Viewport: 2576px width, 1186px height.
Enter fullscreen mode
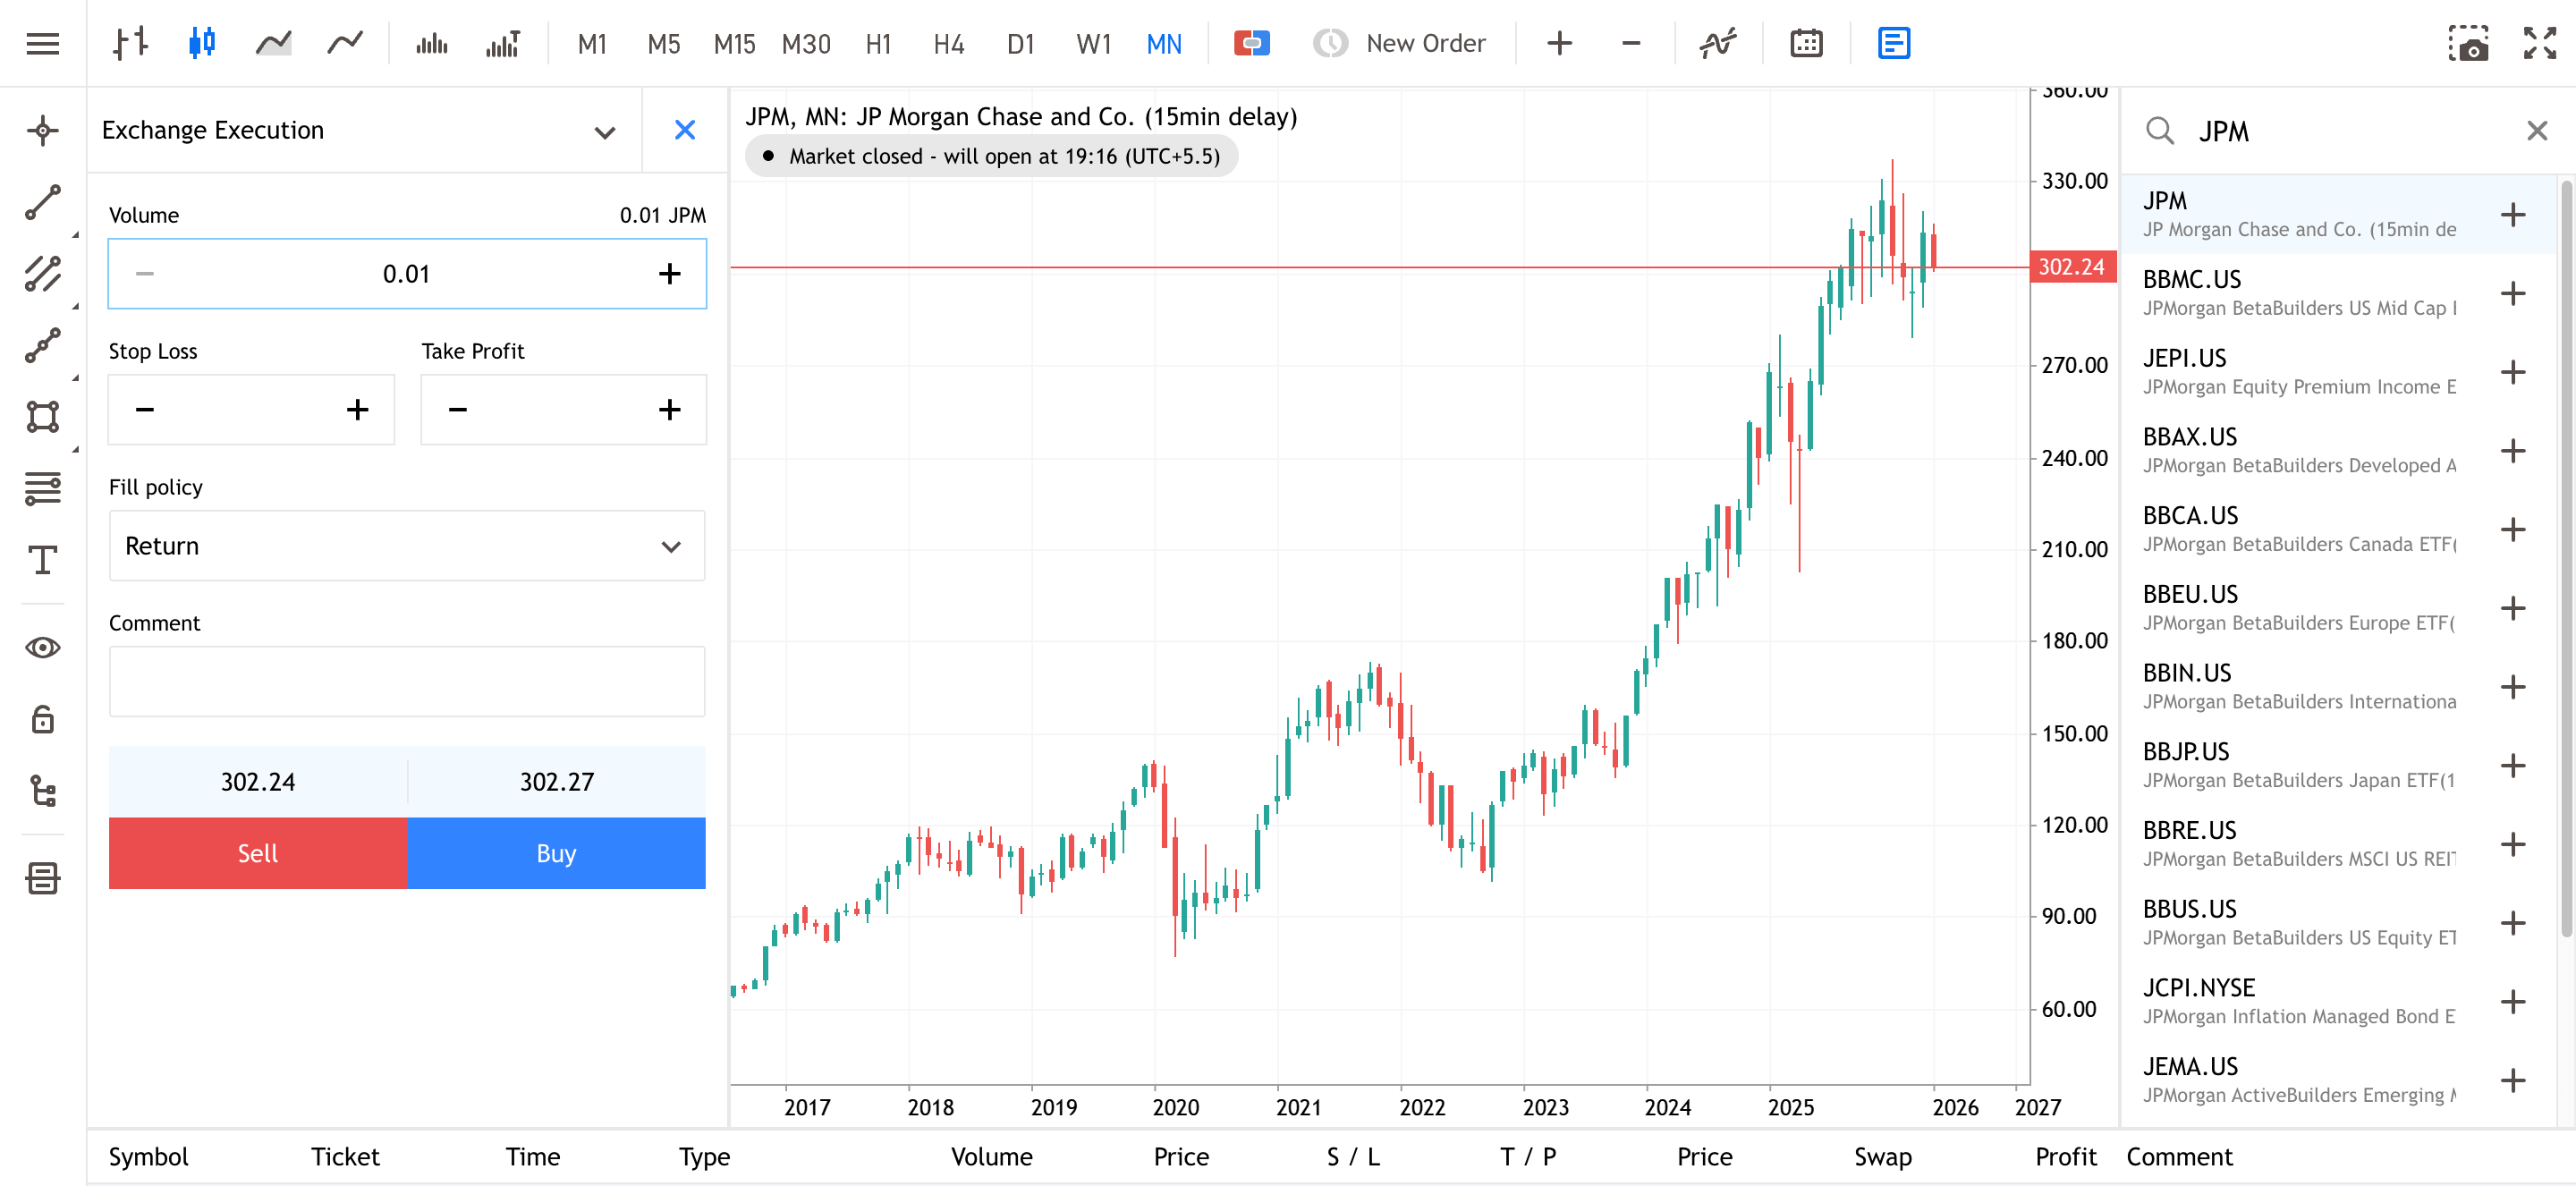point(2539,43)
